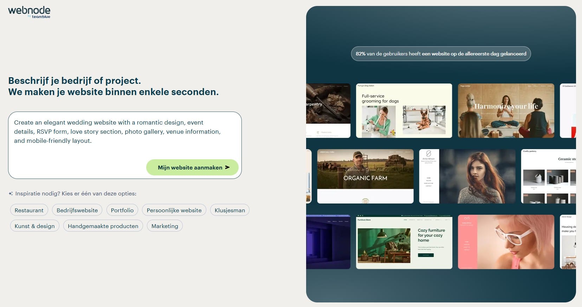
Task: Pick the Handgemaakte producten option
Action: click(103, 226)
